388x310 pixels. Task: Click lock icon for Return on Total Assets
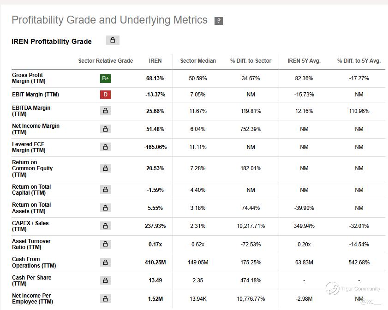[x=105, y=208]
